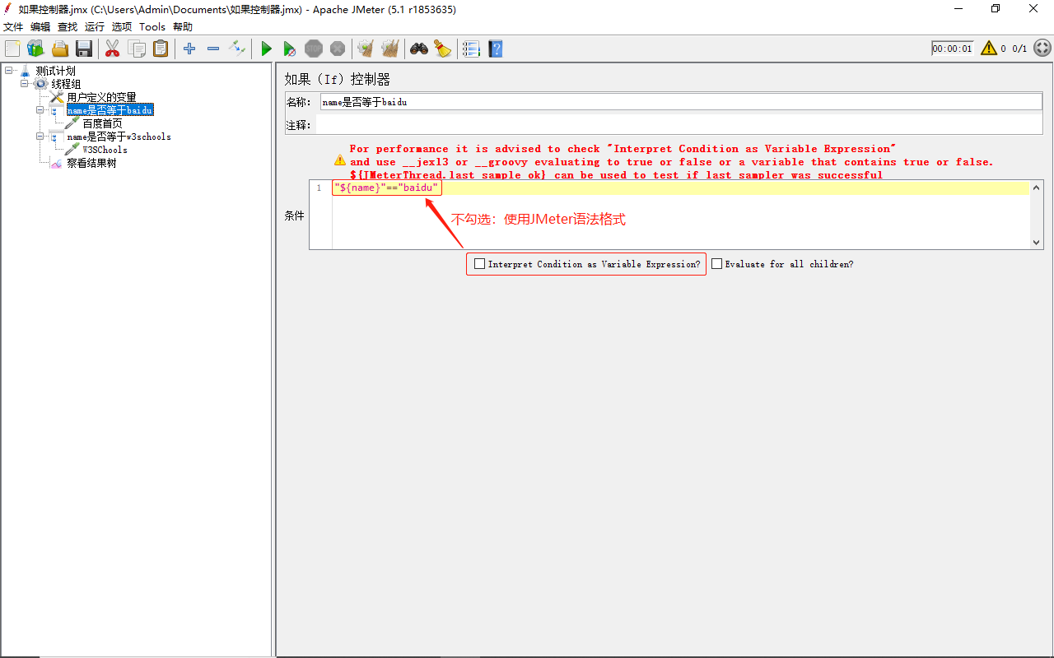Image resolution: width=1054 pixels, height=658 pixels.
Task: Click the 名称 name input field
Action: point(681,102)
